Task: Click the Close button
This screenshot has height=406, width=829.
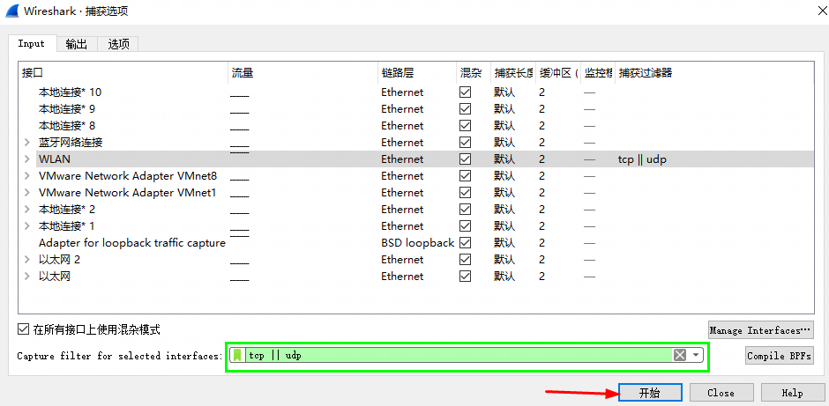Action: pyautogui.click(x=721, y=393)
